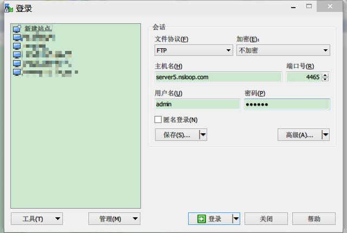Open the 文件协议 FTP protocol dropdown
This screenshot has width=347, height=233.
point(194,50)
